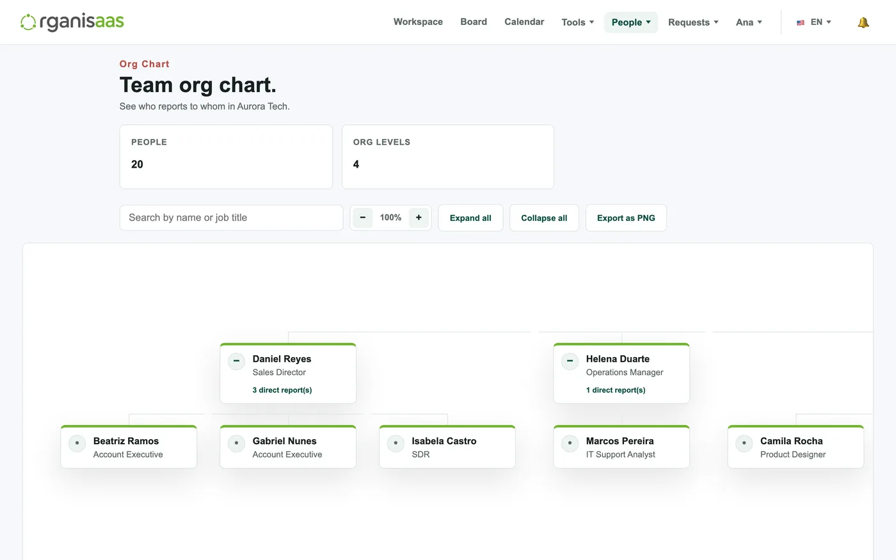896x560 pixels.
Task: Click the Operations Manager job title
Action: point(625,372)
